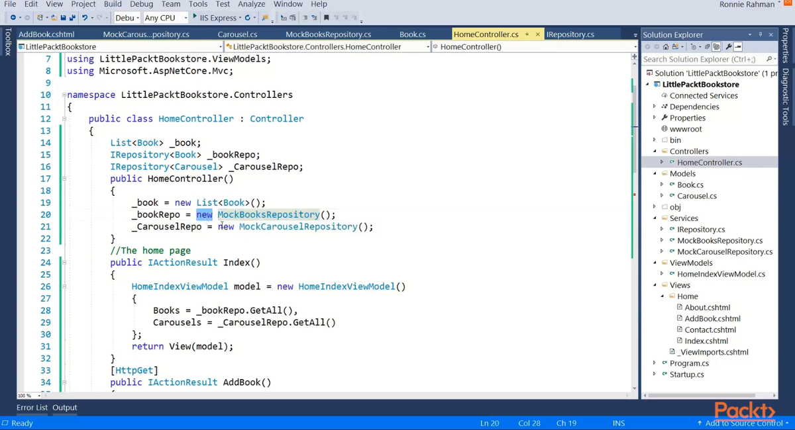
Task: Open the LittlePacktBookstore project navigation dropdown
Action: 221,47
